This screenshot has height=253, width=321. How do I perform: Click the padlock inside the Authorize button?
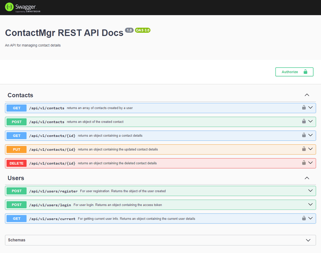306,72
